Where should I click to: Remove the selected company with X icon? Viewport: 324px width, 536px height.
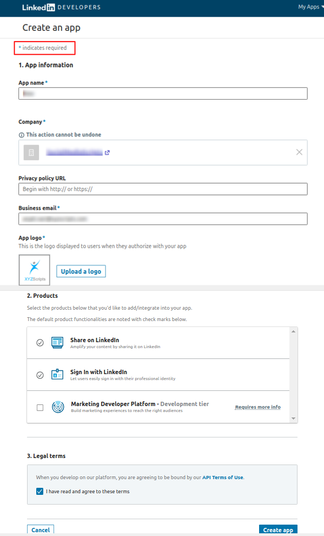click(299, 152)
